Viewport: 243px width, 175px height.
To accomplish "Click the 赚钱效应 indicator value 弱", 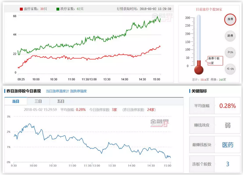I will pos(228,125).
